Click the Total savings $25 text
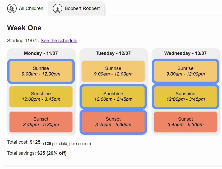This screenshot has width=222, height=169. coord(37,153)
